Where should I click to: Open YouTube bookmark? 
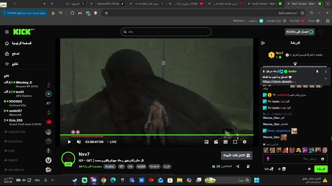297,21
